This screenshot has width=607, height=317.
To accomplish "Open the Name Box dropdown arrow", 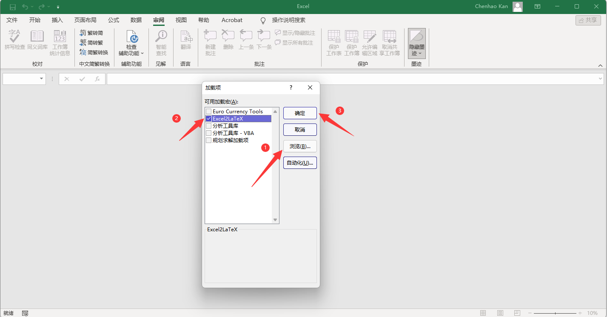I will click(x=42, y=79).
